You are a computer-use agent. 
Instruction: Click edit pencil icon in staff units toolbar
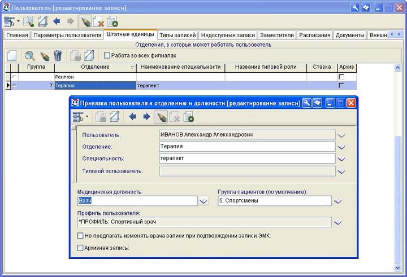[x=45, y=55]
